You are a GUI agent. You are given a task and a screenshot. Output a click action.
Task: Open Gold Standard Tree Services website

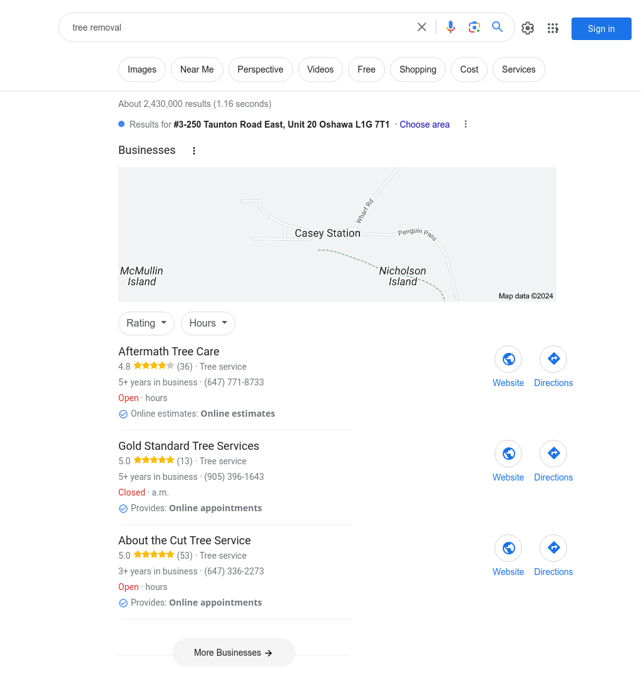coord(508,454)
